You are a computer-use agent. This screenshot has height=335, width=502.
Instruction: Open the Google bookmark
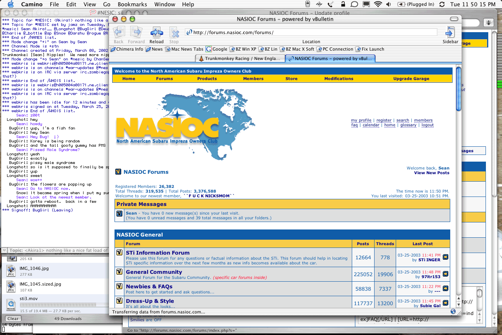click(216, 49)
